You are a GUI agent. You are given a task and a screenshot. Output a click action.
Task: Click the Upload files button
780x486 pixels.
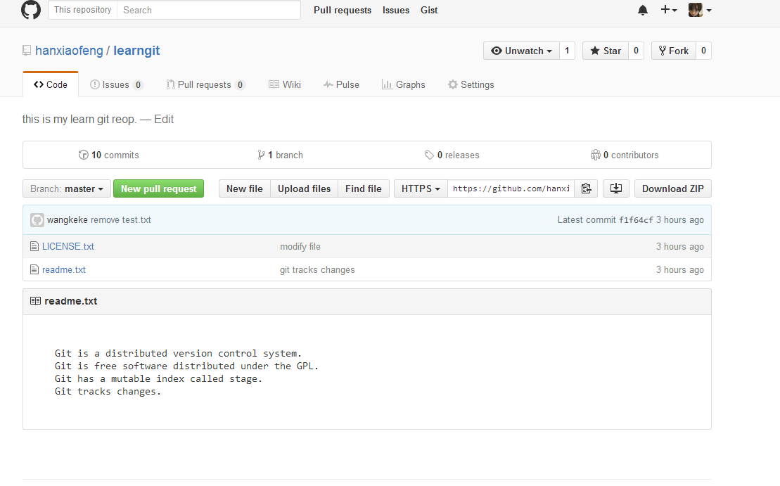click(304, 188)
